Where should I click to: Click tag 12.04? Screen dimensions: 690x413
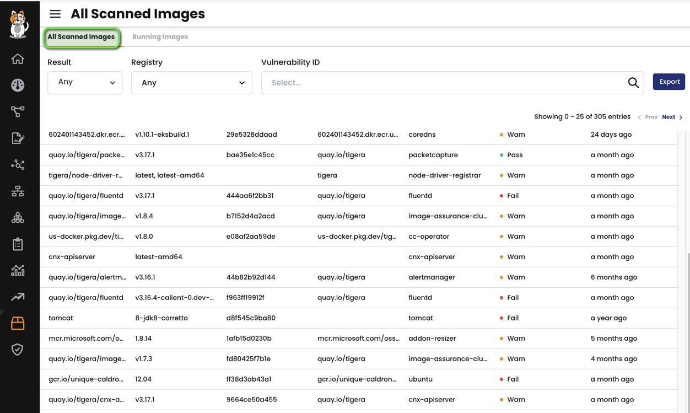(x=143, y=379)
